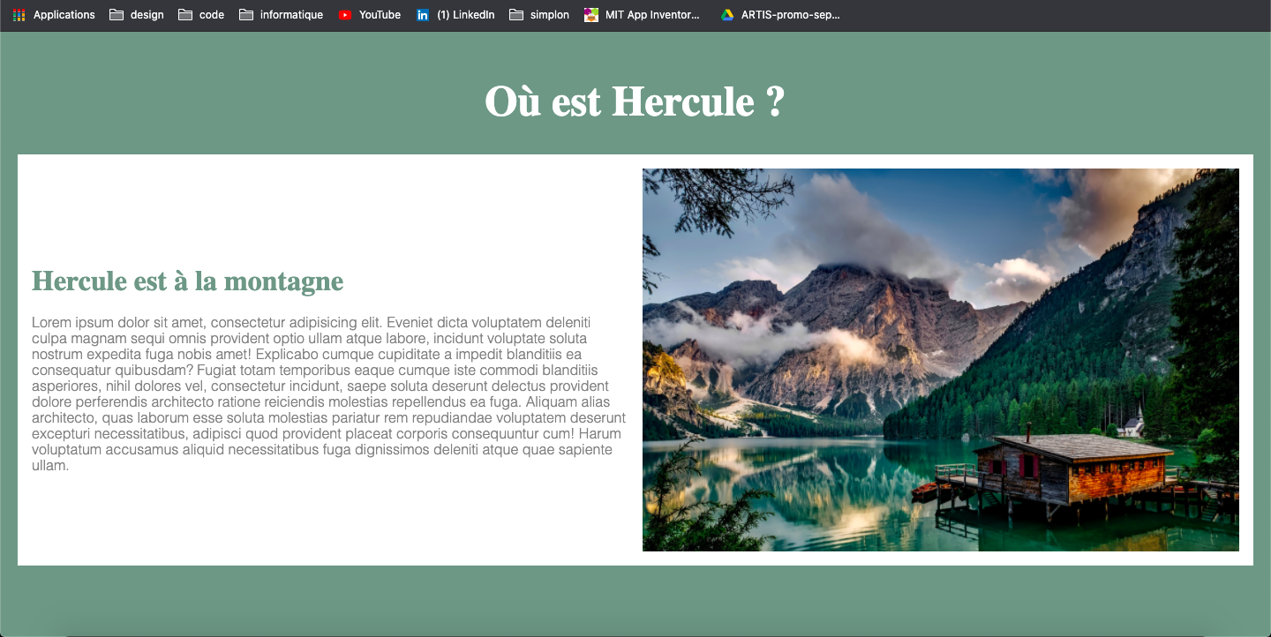This screenshot has height=637, width=1271.
Task: Open the simplon bookmarks folder icon
Action: (x=516, y=15)
